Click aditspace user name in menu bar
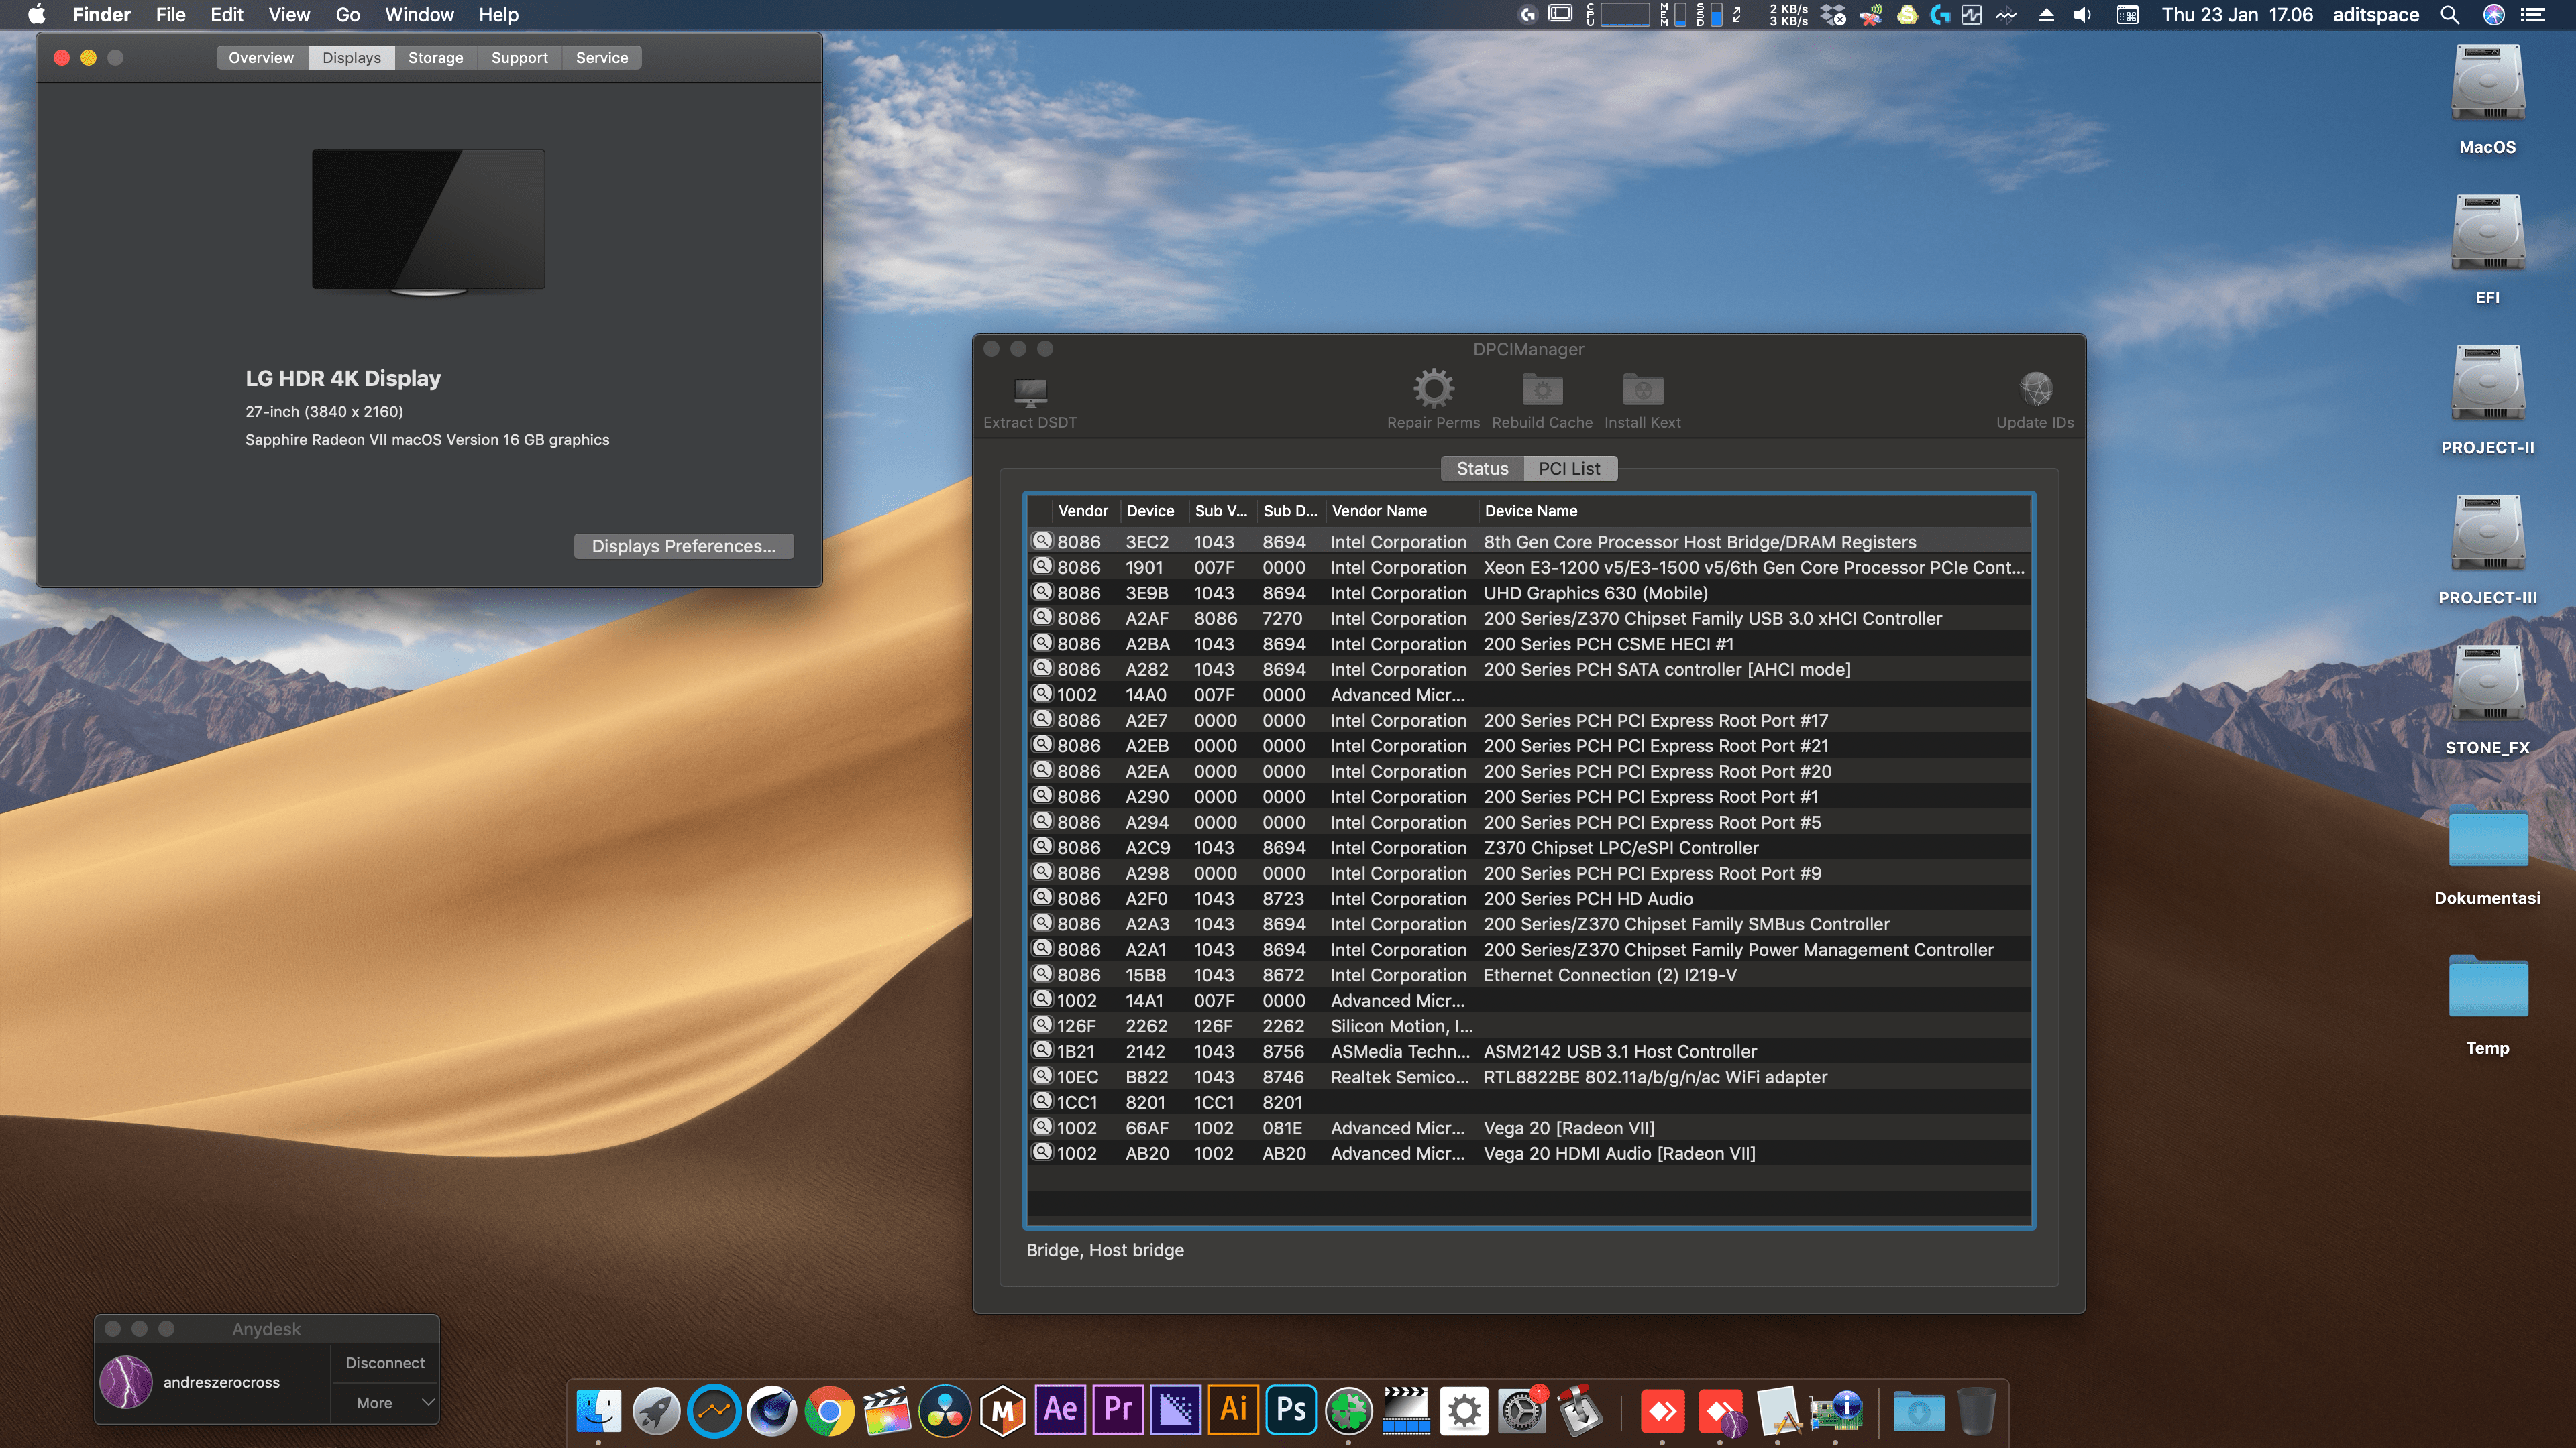The width and height of the screenshot is (2576, 1448). click(2375, 15)
